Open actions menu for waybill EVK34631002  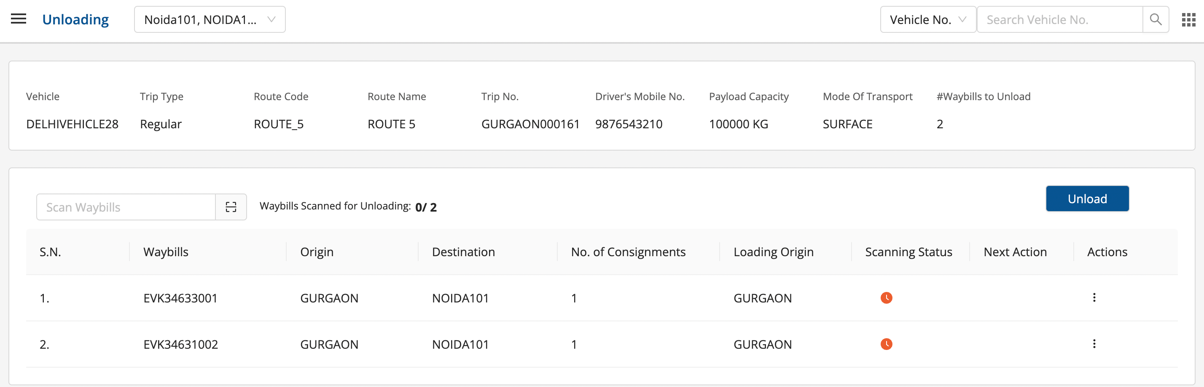tap(1094, 344)
